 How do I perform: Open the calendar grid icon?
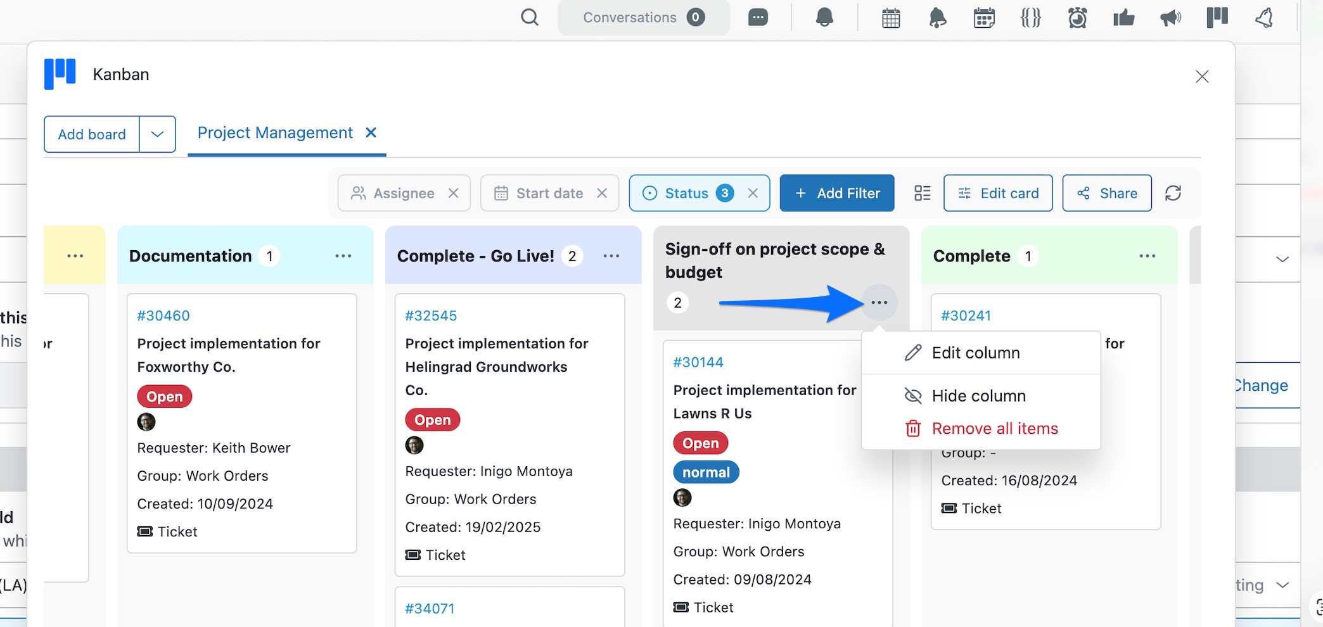click(891, 18)
